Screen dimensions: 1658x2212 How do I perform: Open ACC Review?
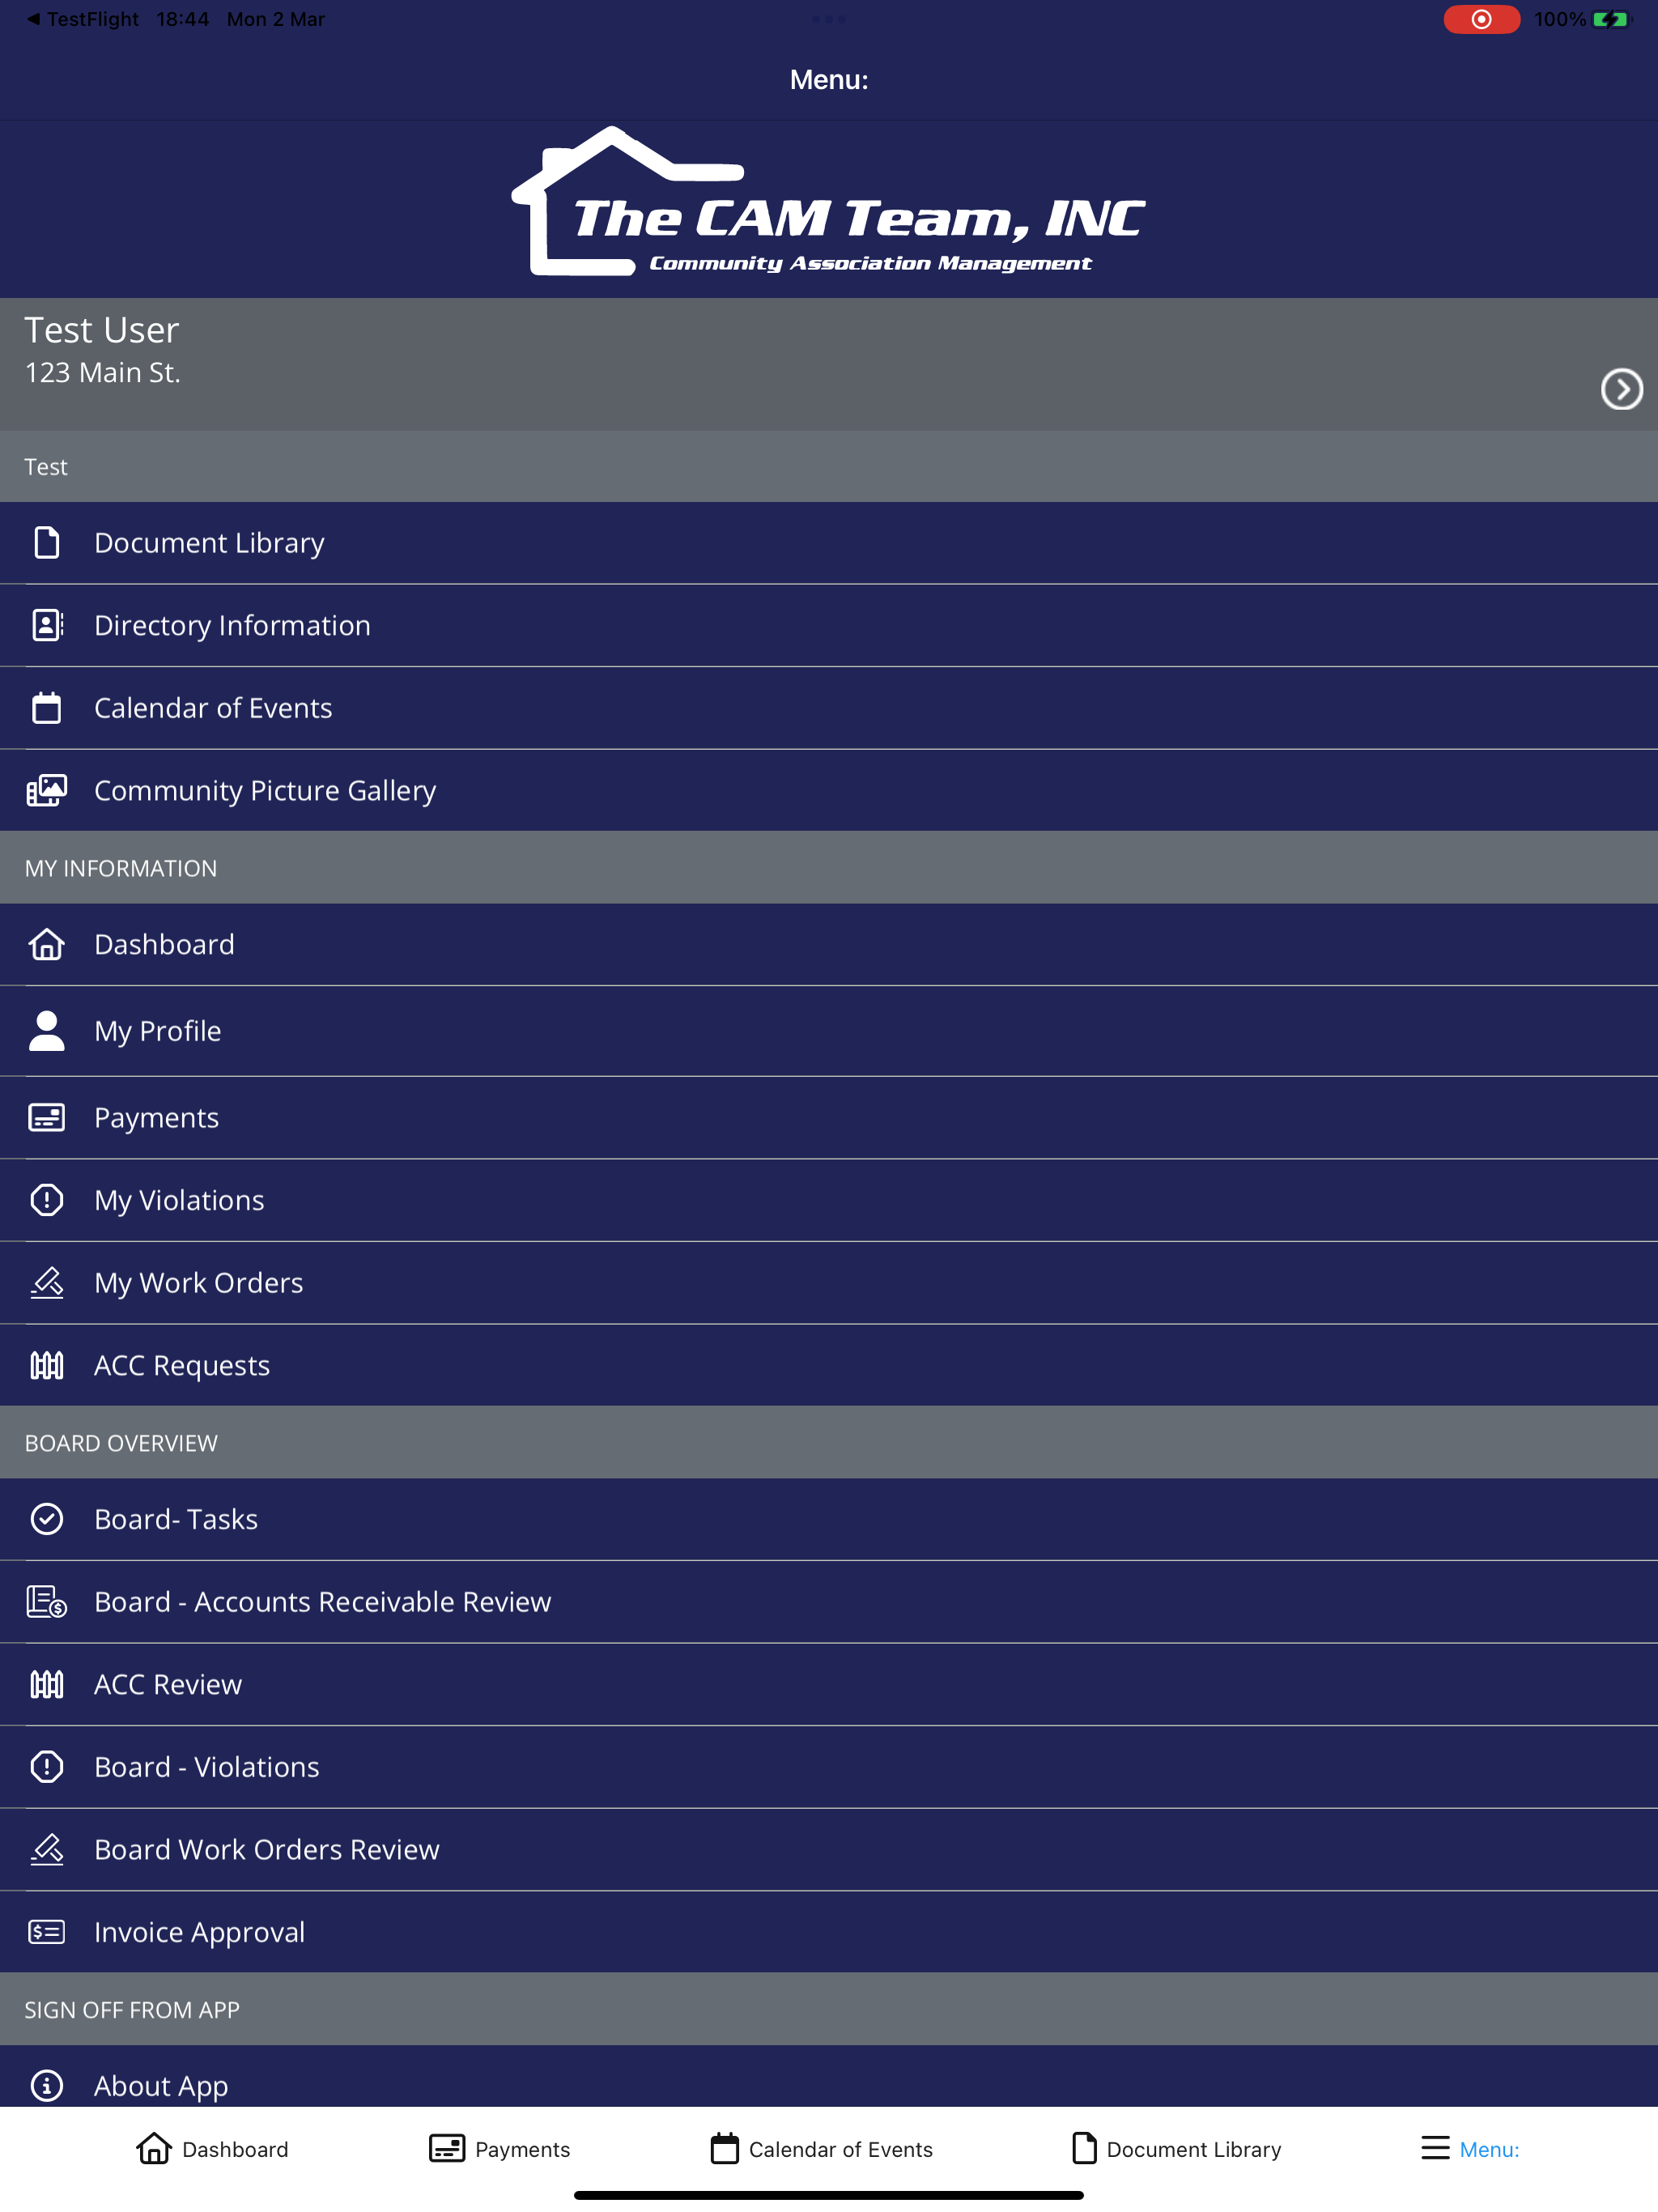tap(829, 1684)
